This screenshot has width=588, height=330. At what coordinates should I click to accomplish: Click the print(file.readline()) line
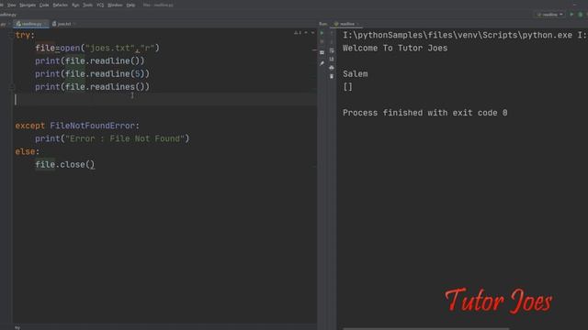[x=90, y=61]
